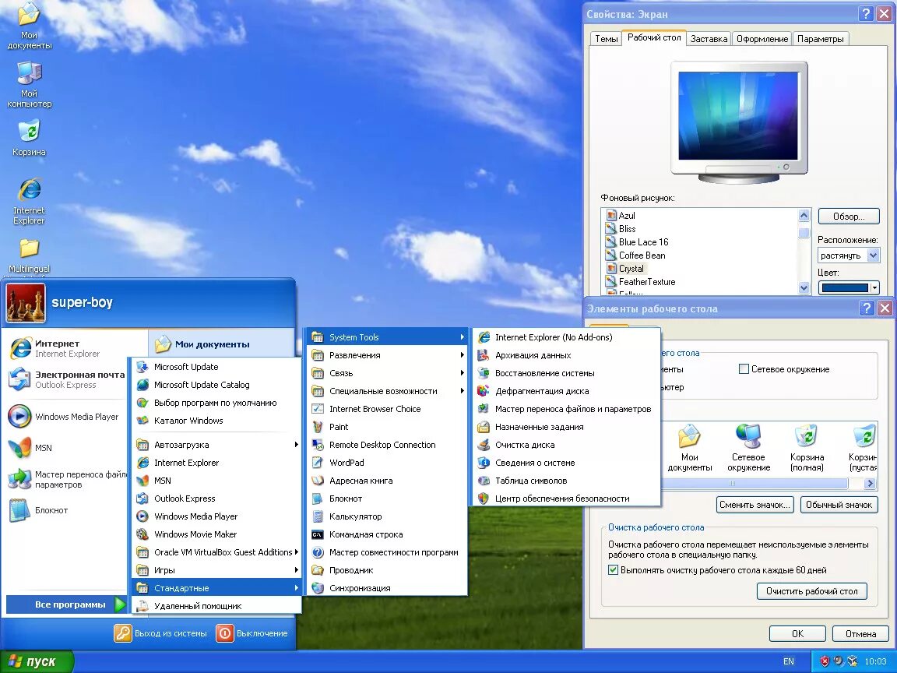Switch to Темы tab
The image size is (897, 673).
point(606,39)
